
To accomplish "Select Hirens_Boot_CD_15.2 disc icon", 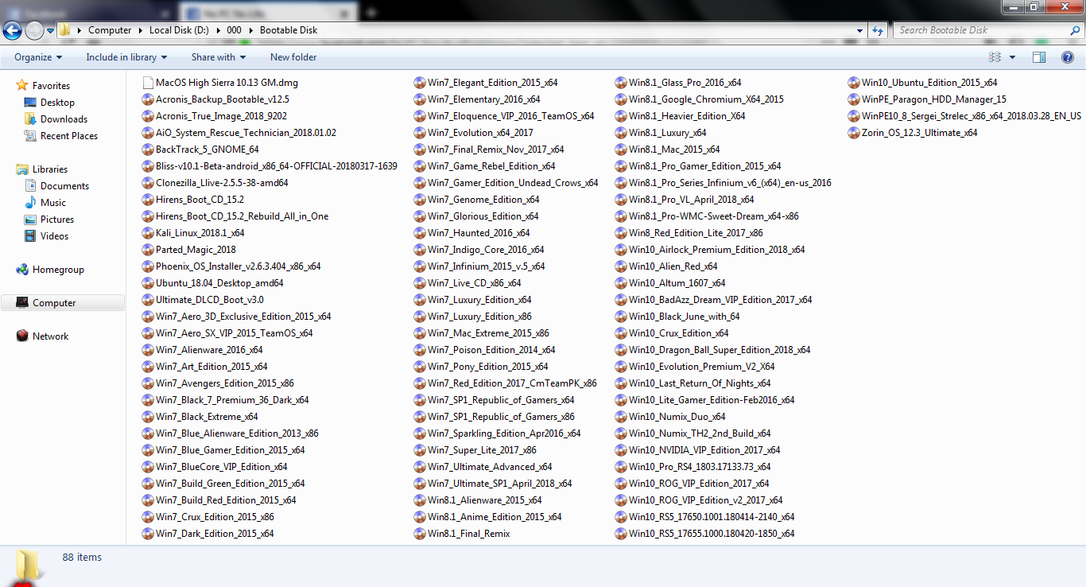I will coord(148,200).
